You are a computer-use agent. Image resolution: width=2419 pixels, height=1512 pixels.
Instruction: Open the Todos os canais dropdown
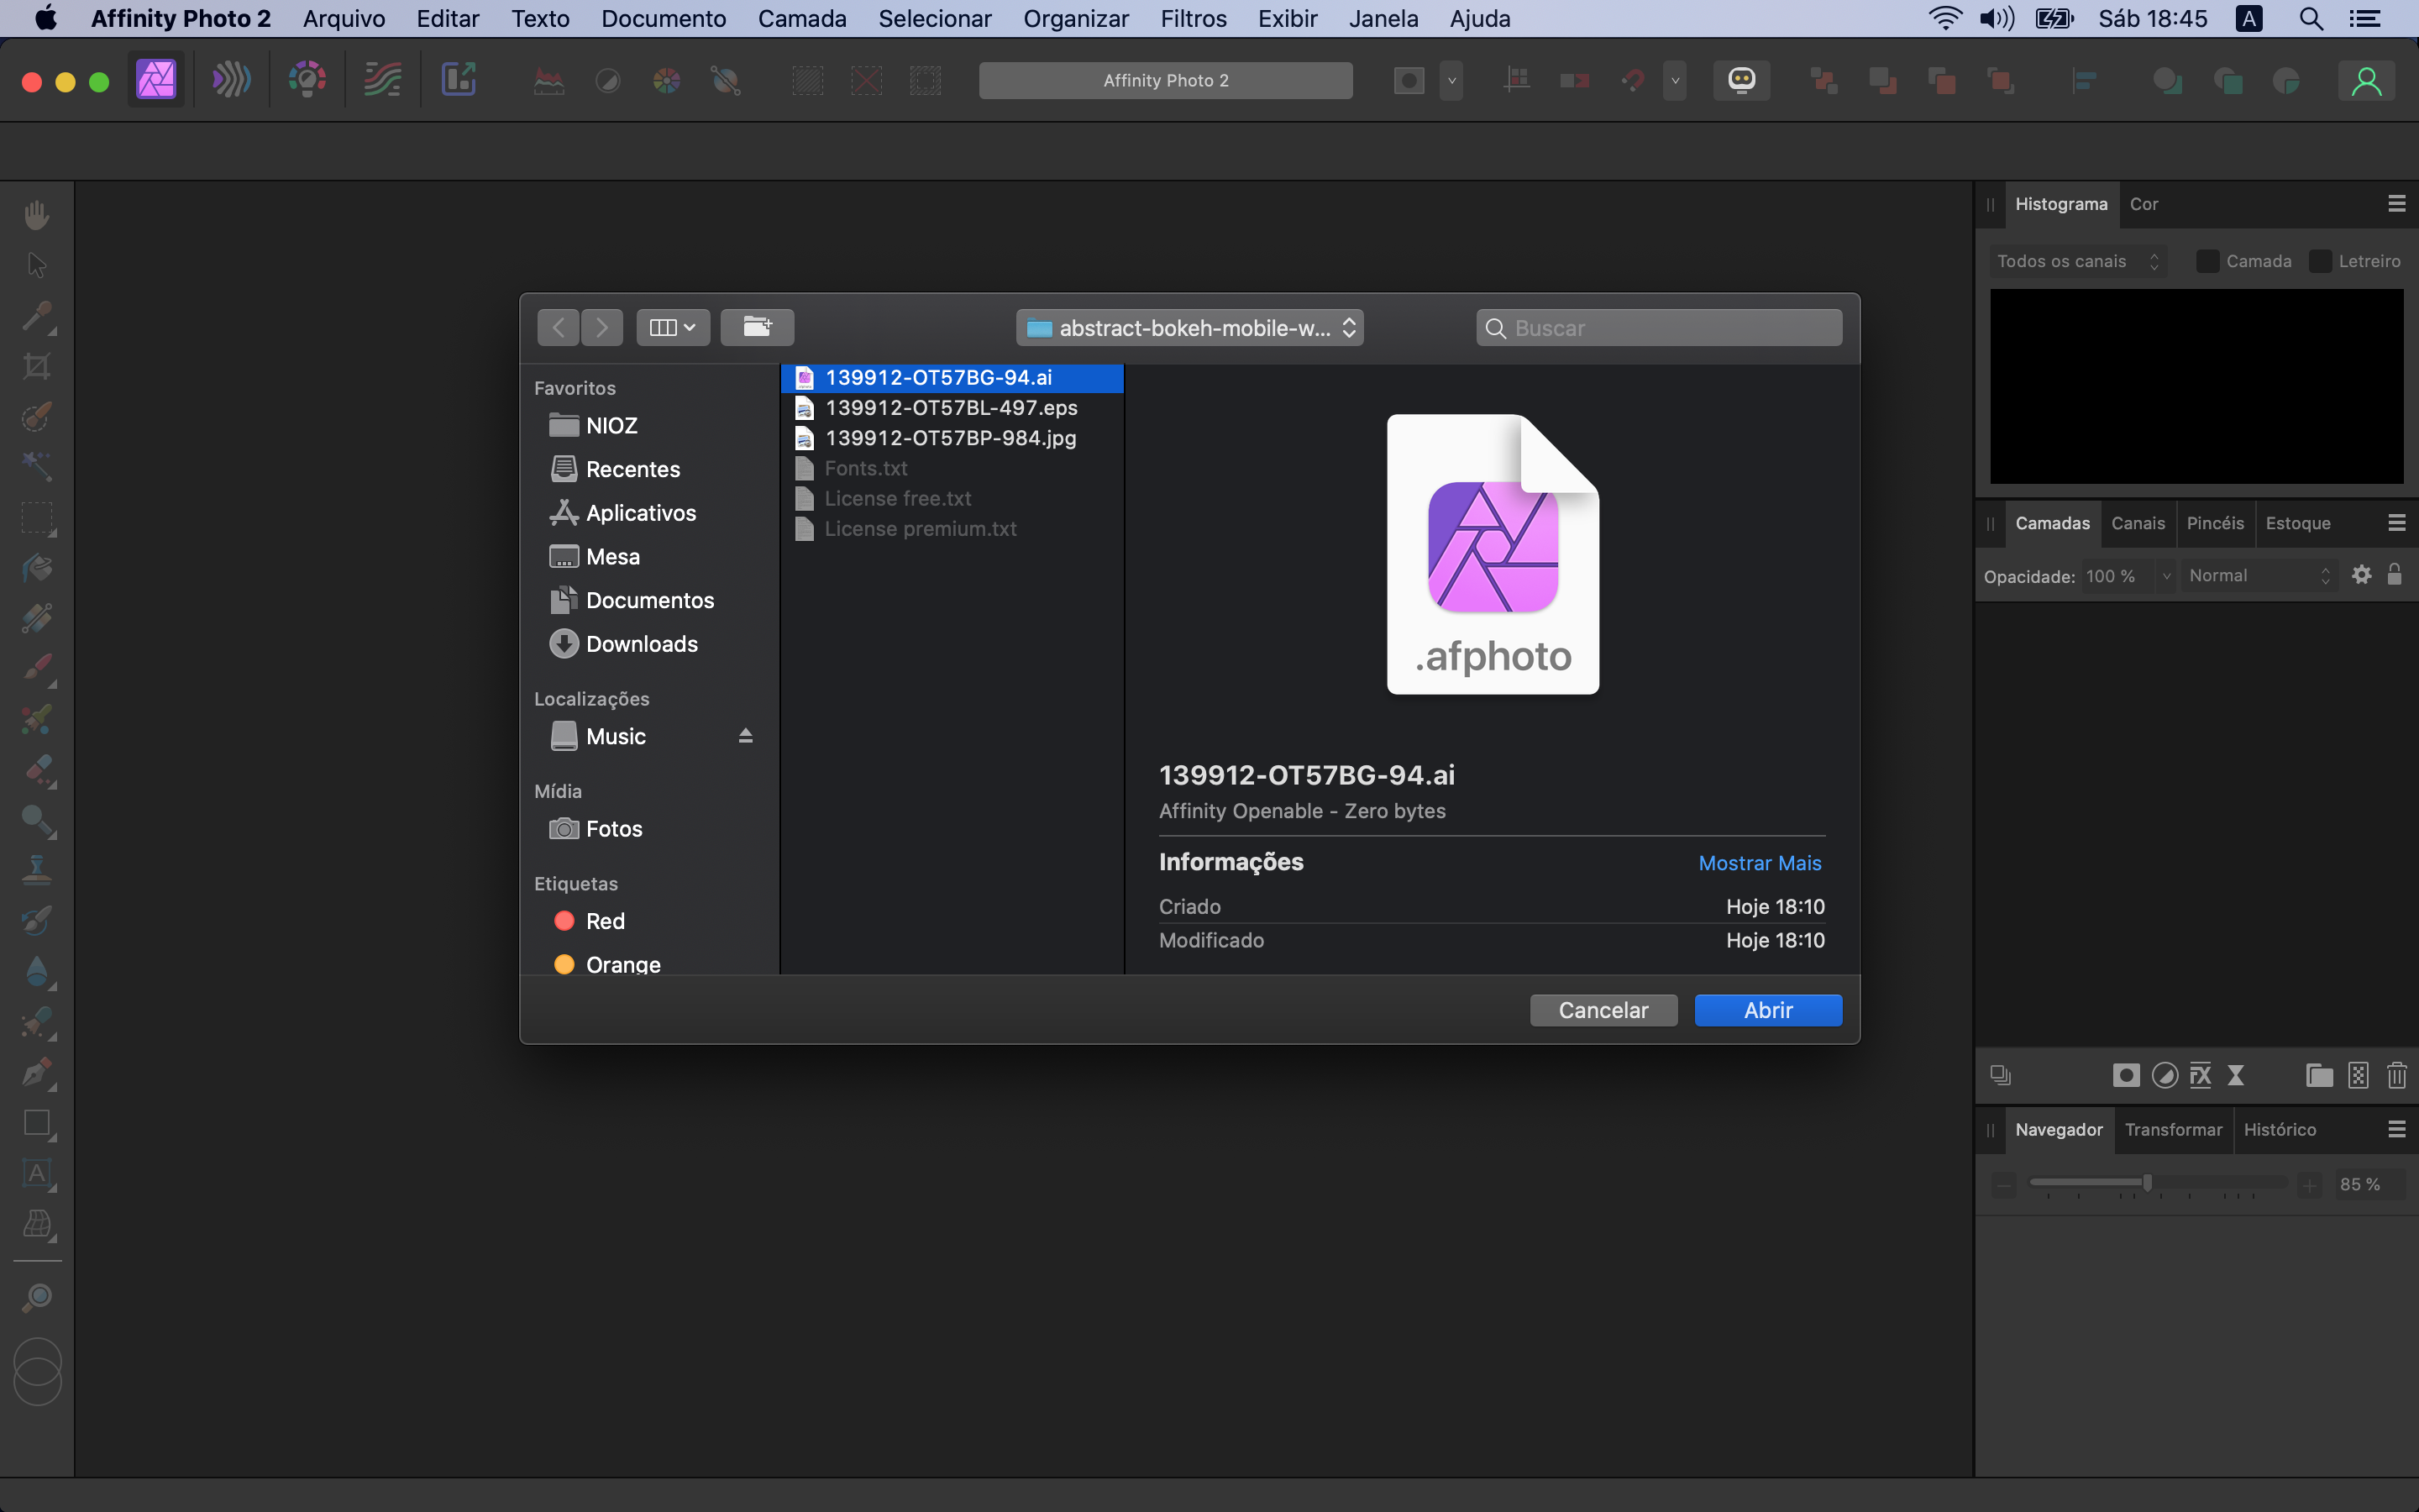(2078, 261)
